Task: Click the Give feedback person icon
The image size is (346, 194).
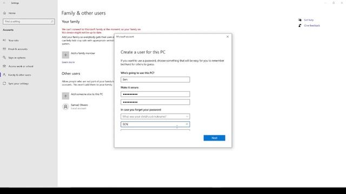Action: 300,25
